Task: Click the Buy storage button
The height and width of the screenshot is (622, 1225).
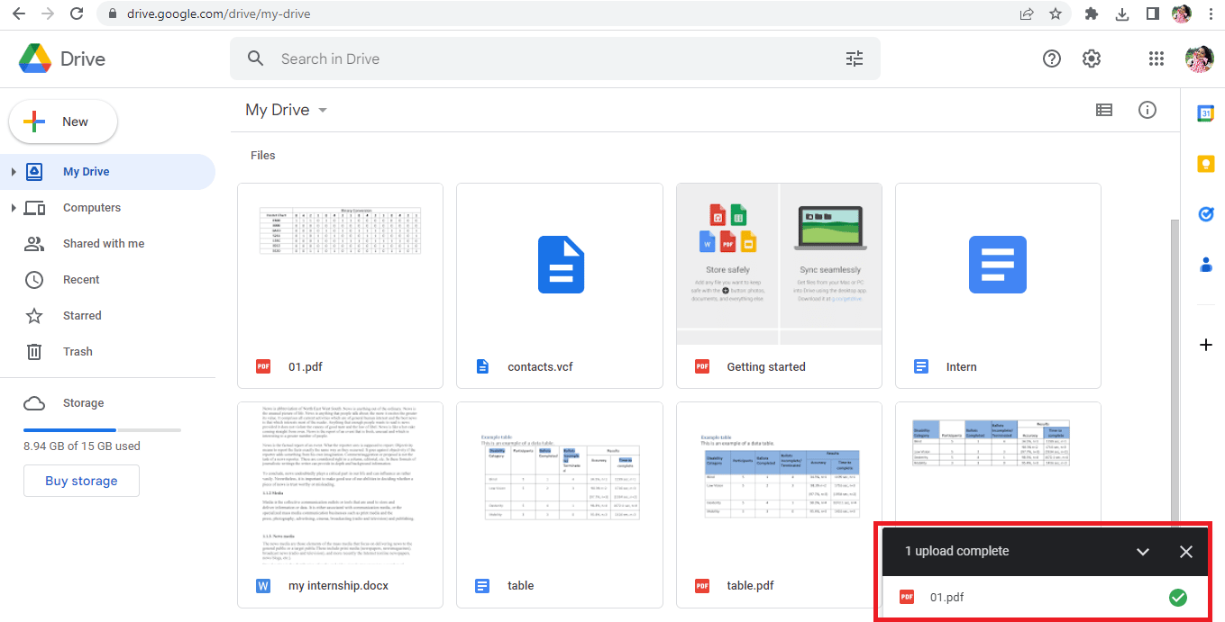Action: 81,481
